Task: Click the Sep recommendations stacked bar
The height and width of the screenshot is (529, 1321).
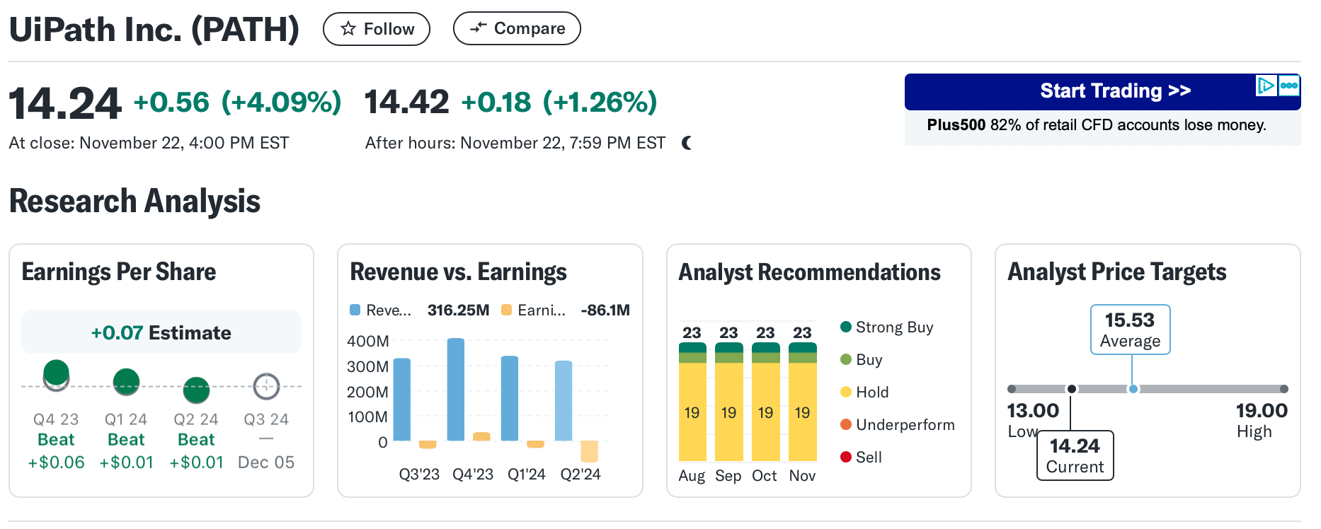Action: point(729,402)
